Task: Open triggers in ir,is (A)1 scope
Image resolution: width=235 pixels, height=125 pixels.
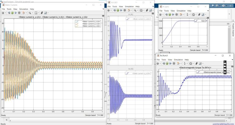Action: pyautogui.click(x=147, y=10)
